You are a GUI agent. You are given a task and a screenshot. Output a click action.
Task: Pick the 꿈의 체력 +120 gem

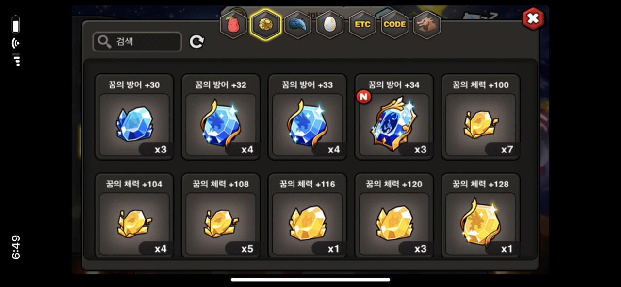(x=394, y=215)
